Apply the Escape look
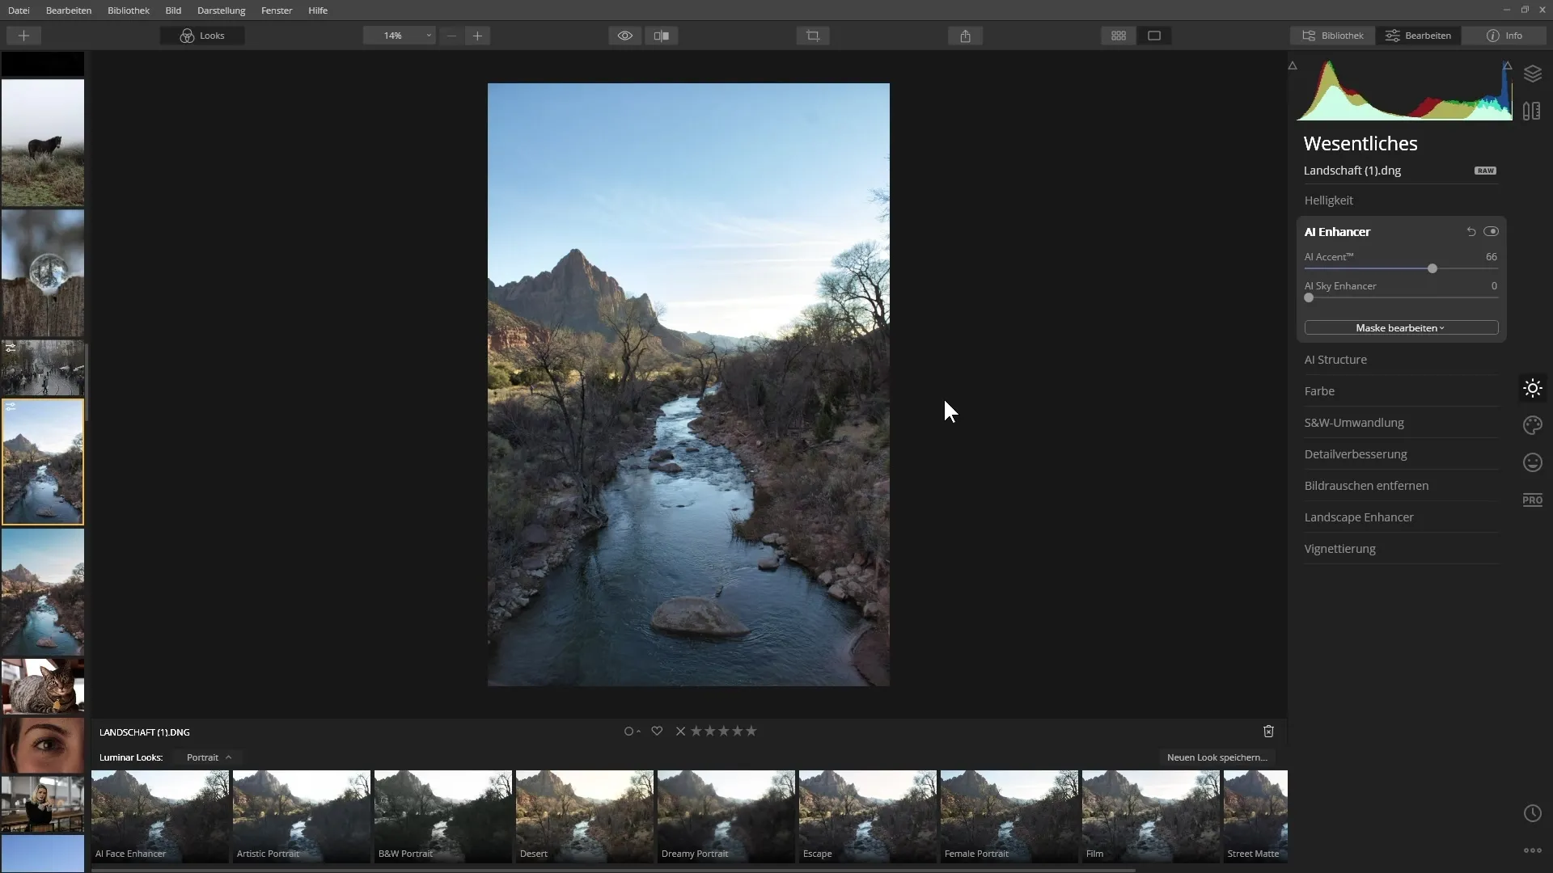The width and height of the screenshot is (1553, 873). (868, 816)
